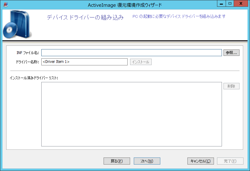Click the インストール済みドライバー リスト label
The height and width of the screenshot is (171, 250).
[x=34, y=78]
